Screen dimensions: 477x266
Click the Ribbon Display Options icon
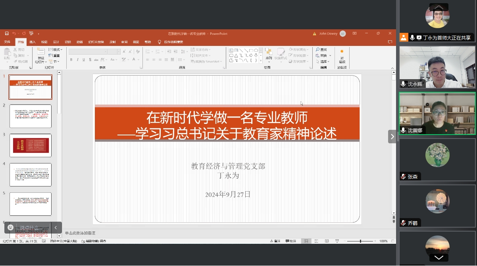[354, 34]
